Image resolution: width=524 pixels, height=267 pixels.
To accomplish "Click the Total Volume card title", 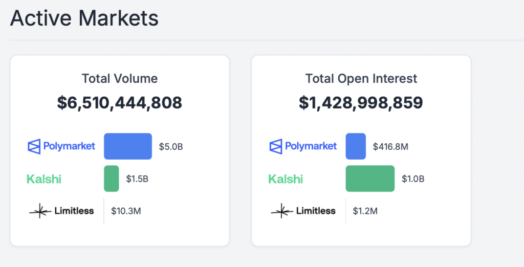I will coord(120,79).
